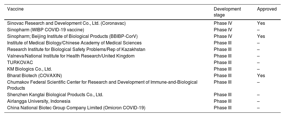Screen dimensions: 285x117
Task: Select Research Institute for Biological Safety Problems
Action: (x=76, y=49)
